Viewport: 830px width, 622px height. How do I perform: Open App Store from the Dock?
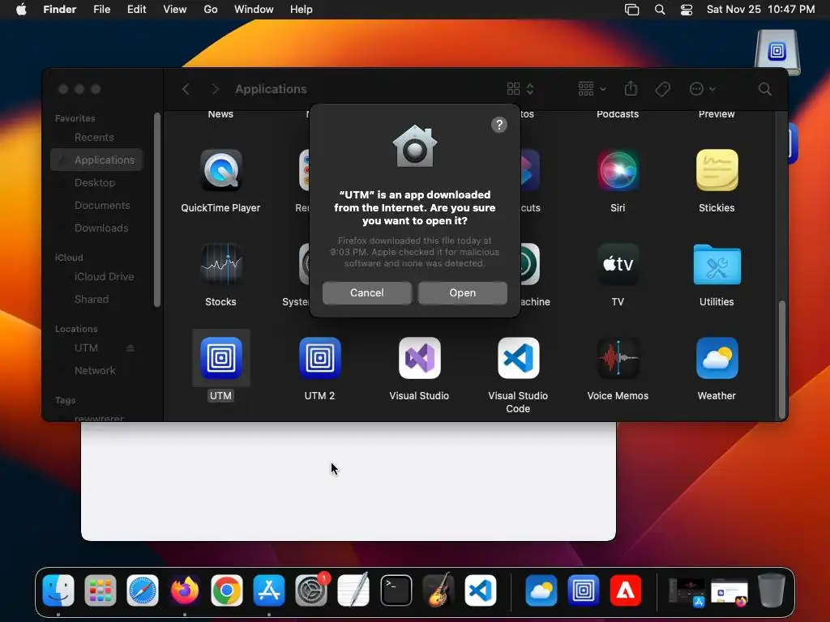point(269,590)
